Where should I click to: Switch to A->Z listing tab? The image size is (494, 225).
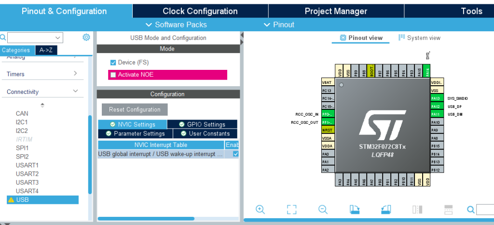pos(46,51)
